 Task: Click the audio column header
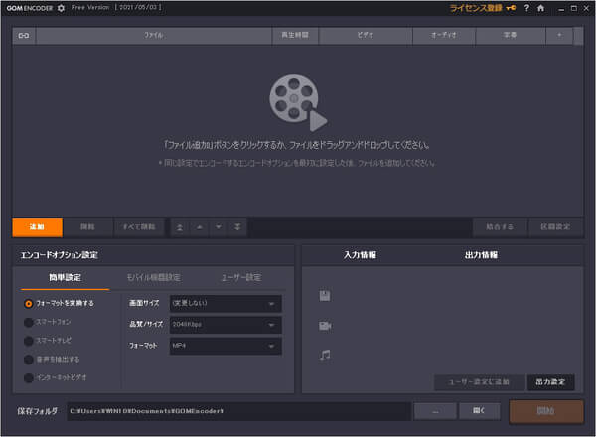point(444,36)
